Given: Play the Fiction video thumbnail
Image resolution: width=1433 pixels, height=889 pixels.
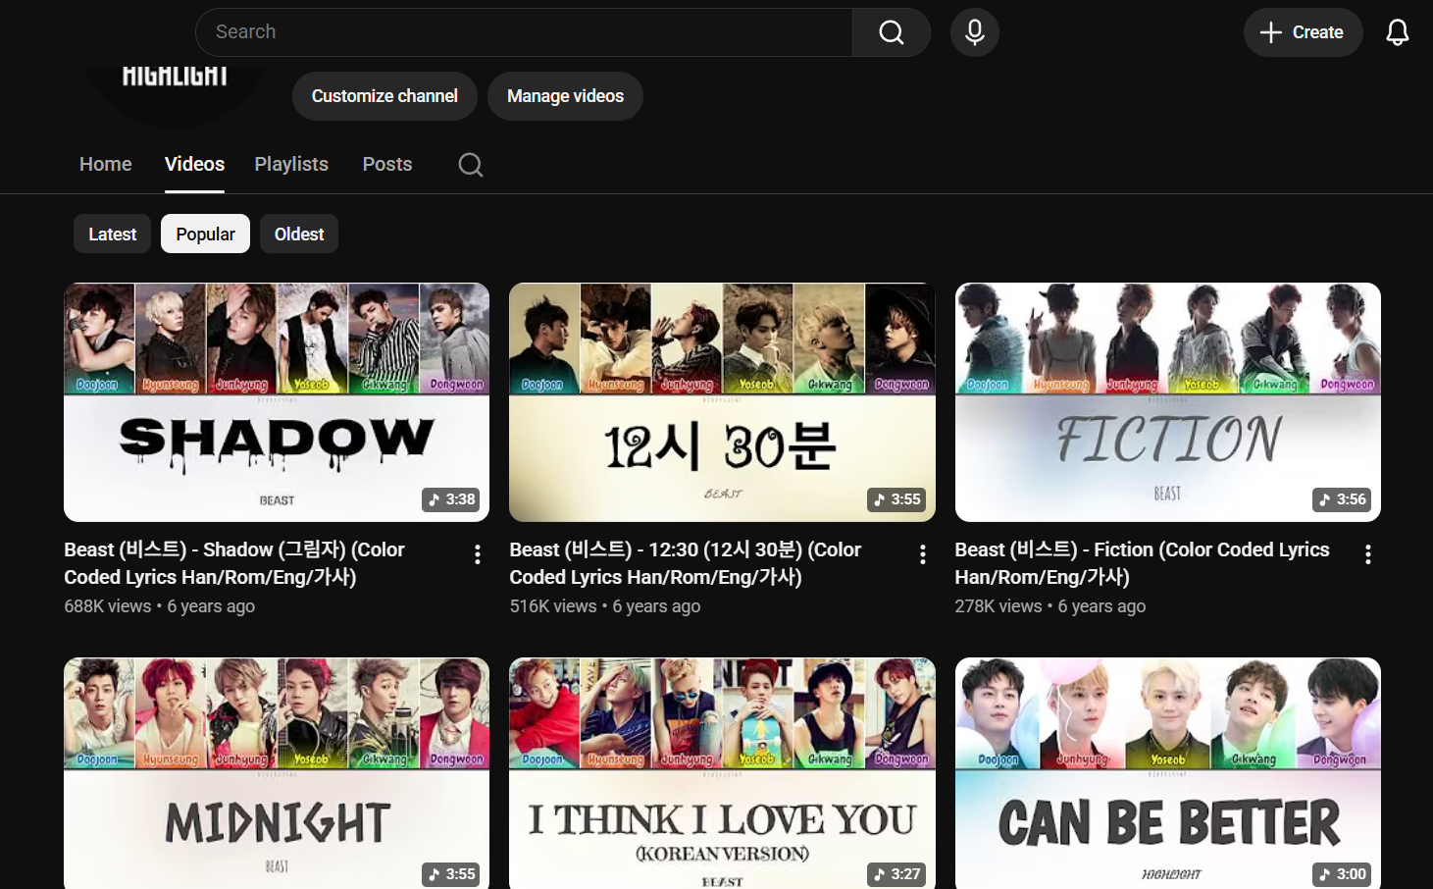Looking at the screenshot, I should (1168, 402).
